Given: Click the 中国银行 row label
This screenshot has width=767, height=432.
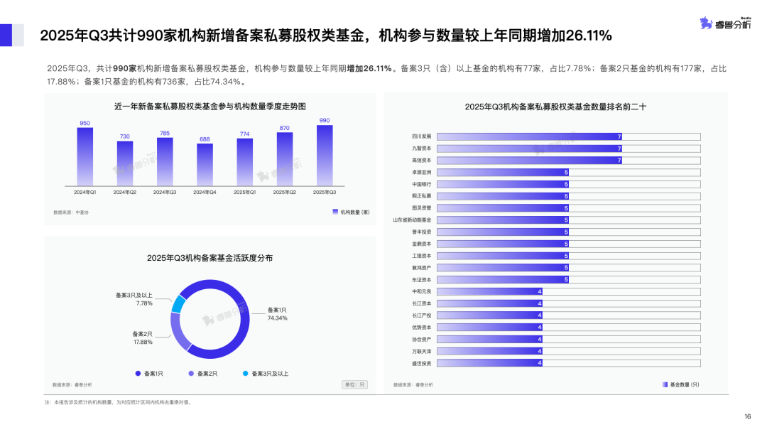Looking at the screenshot, I should tap(422, 185).
